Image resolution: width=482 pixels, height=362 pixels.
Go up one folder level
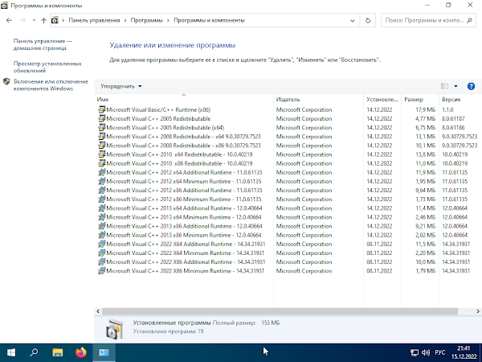coord(43,20)
